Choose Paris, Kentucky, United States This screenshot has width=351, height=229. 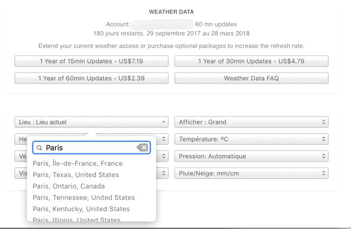coord(81,209)
